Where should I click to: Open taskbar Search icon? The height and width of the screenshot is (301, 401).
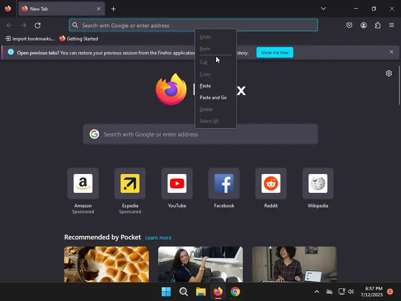(184, 292)
